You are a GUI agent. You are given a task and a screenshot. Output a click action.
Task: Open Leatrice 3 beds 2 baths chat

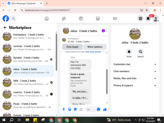pos(28,94)
